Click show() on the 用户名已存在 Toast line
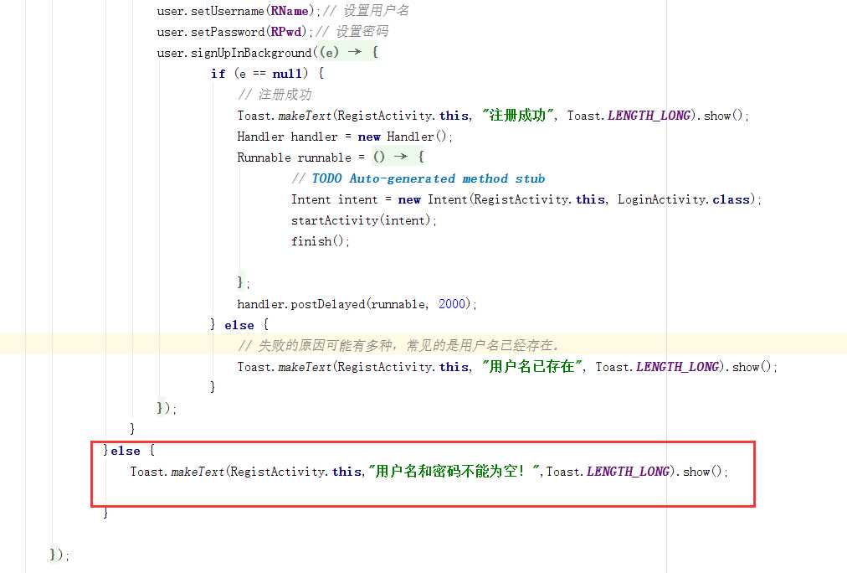 [x=752, y=367]
